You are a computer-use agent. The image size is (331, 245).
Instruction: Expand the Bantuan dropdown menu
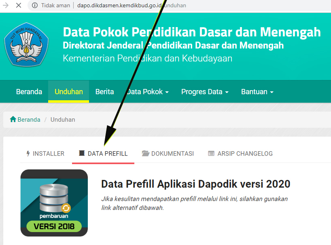point(257,92)
